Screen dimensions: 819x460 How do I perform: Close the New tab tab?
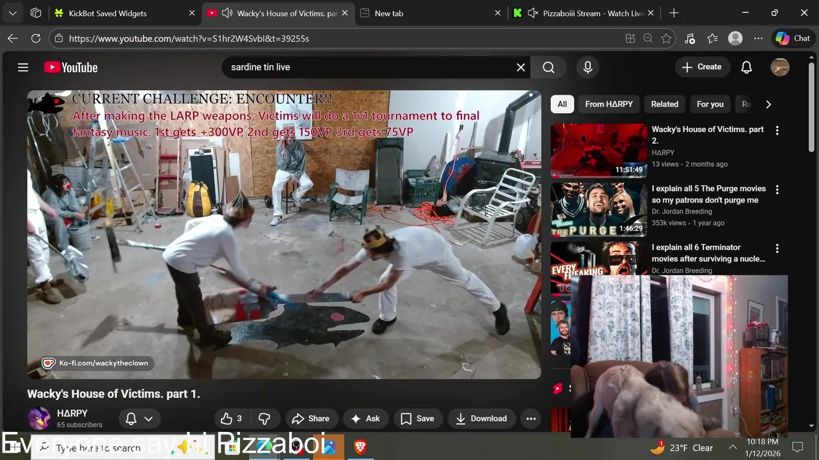pyautogui.click(x=498, y=13)
